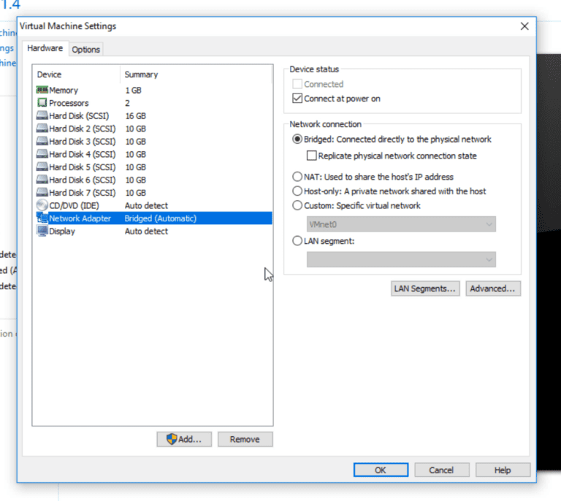This screenshot has height=501, width=561.
Task: Switch to the Options tab
Action: (x=85, y=50)
